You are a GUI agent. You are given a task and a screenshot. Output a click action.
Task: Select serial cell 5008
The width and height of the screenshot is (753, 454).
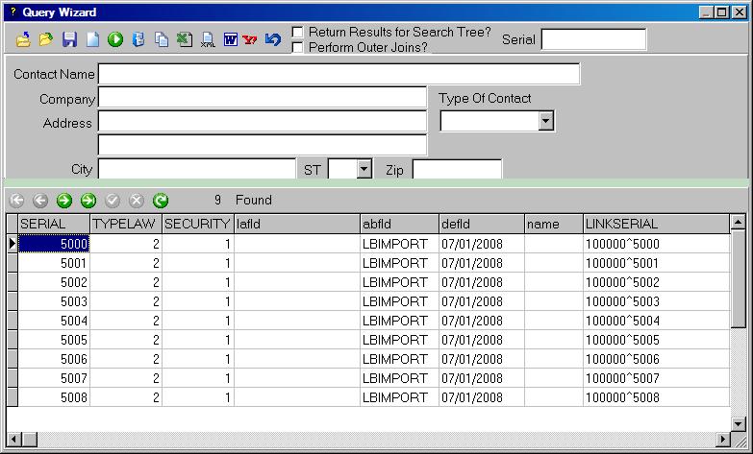point(54,397)
